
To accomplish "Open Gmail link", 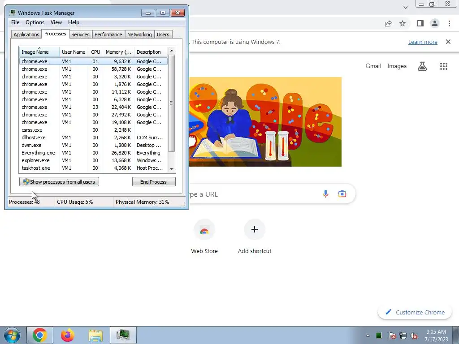I will (x=373, y=66).
